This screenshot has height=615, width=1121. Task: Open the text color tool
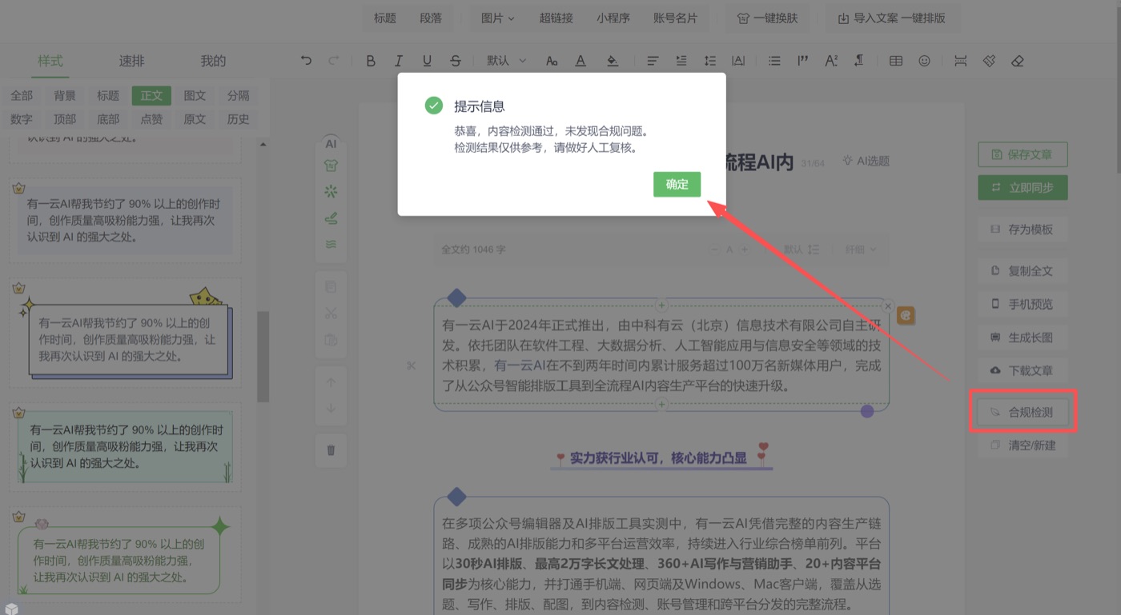point(581,61)
